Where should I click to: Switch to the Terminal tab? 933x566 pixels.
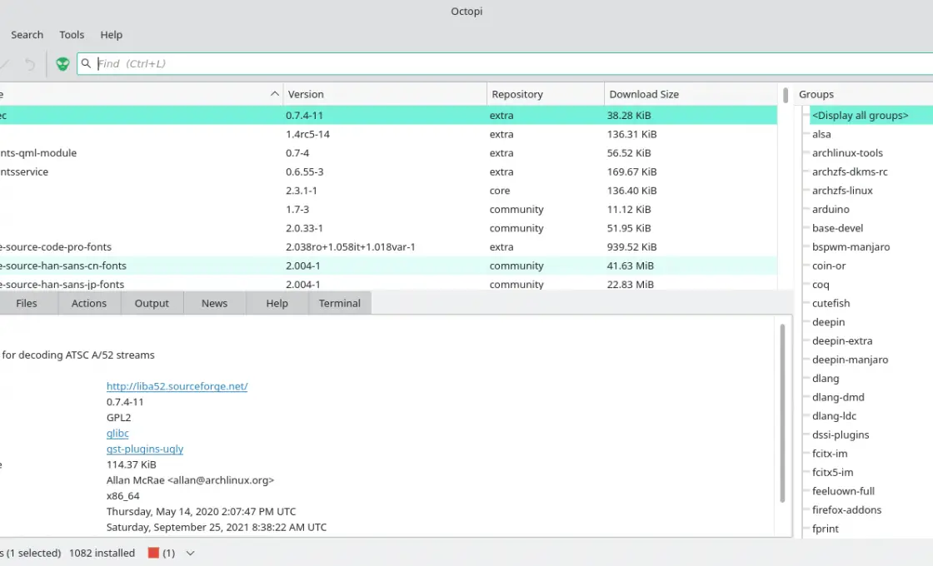click(x=340, y=303)
